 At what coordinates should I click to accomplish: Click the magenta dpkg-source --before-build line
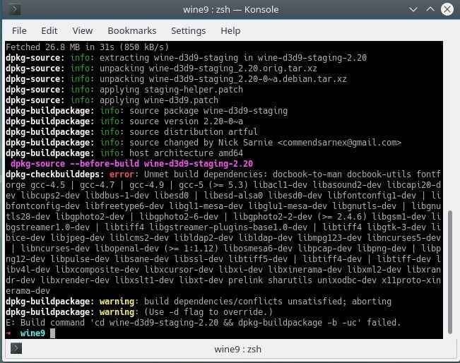[131, 163]
